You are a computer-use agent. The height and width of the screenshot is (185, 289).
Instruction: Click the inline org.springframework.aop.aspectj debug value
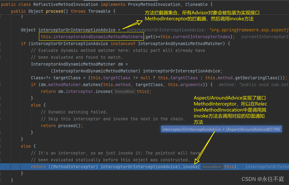coord(249,30)
